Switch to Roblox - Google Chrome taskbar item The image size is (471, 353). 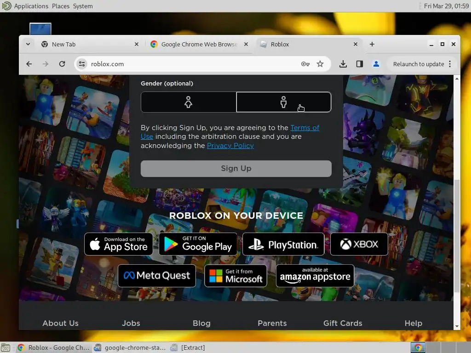(x=53, y=347)
